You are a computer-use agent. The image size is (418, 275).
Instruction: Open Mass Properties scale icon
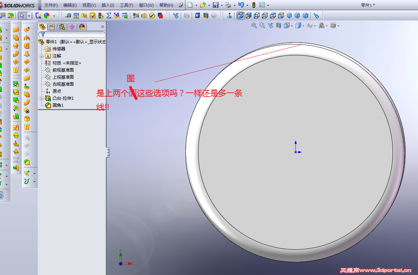click(x=76, y=16)
